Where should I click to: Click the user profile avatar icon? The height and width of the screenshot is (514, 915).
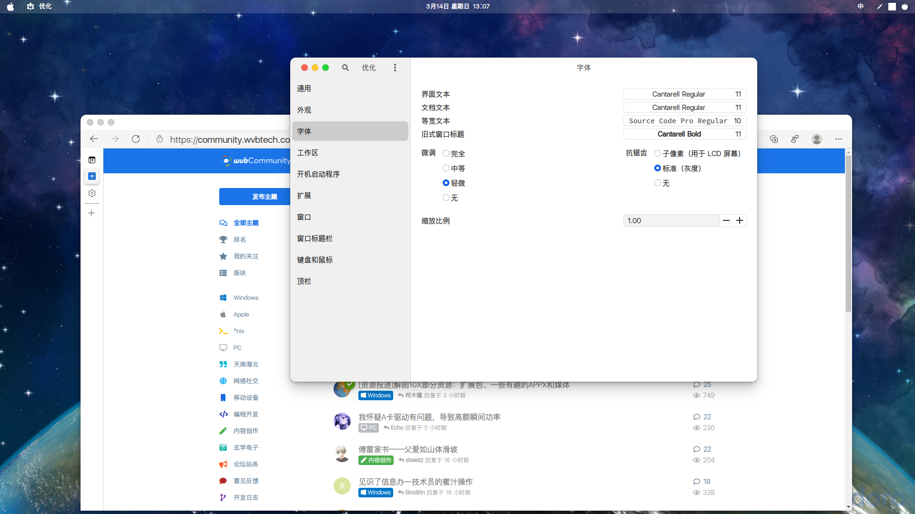click(816, 139)
